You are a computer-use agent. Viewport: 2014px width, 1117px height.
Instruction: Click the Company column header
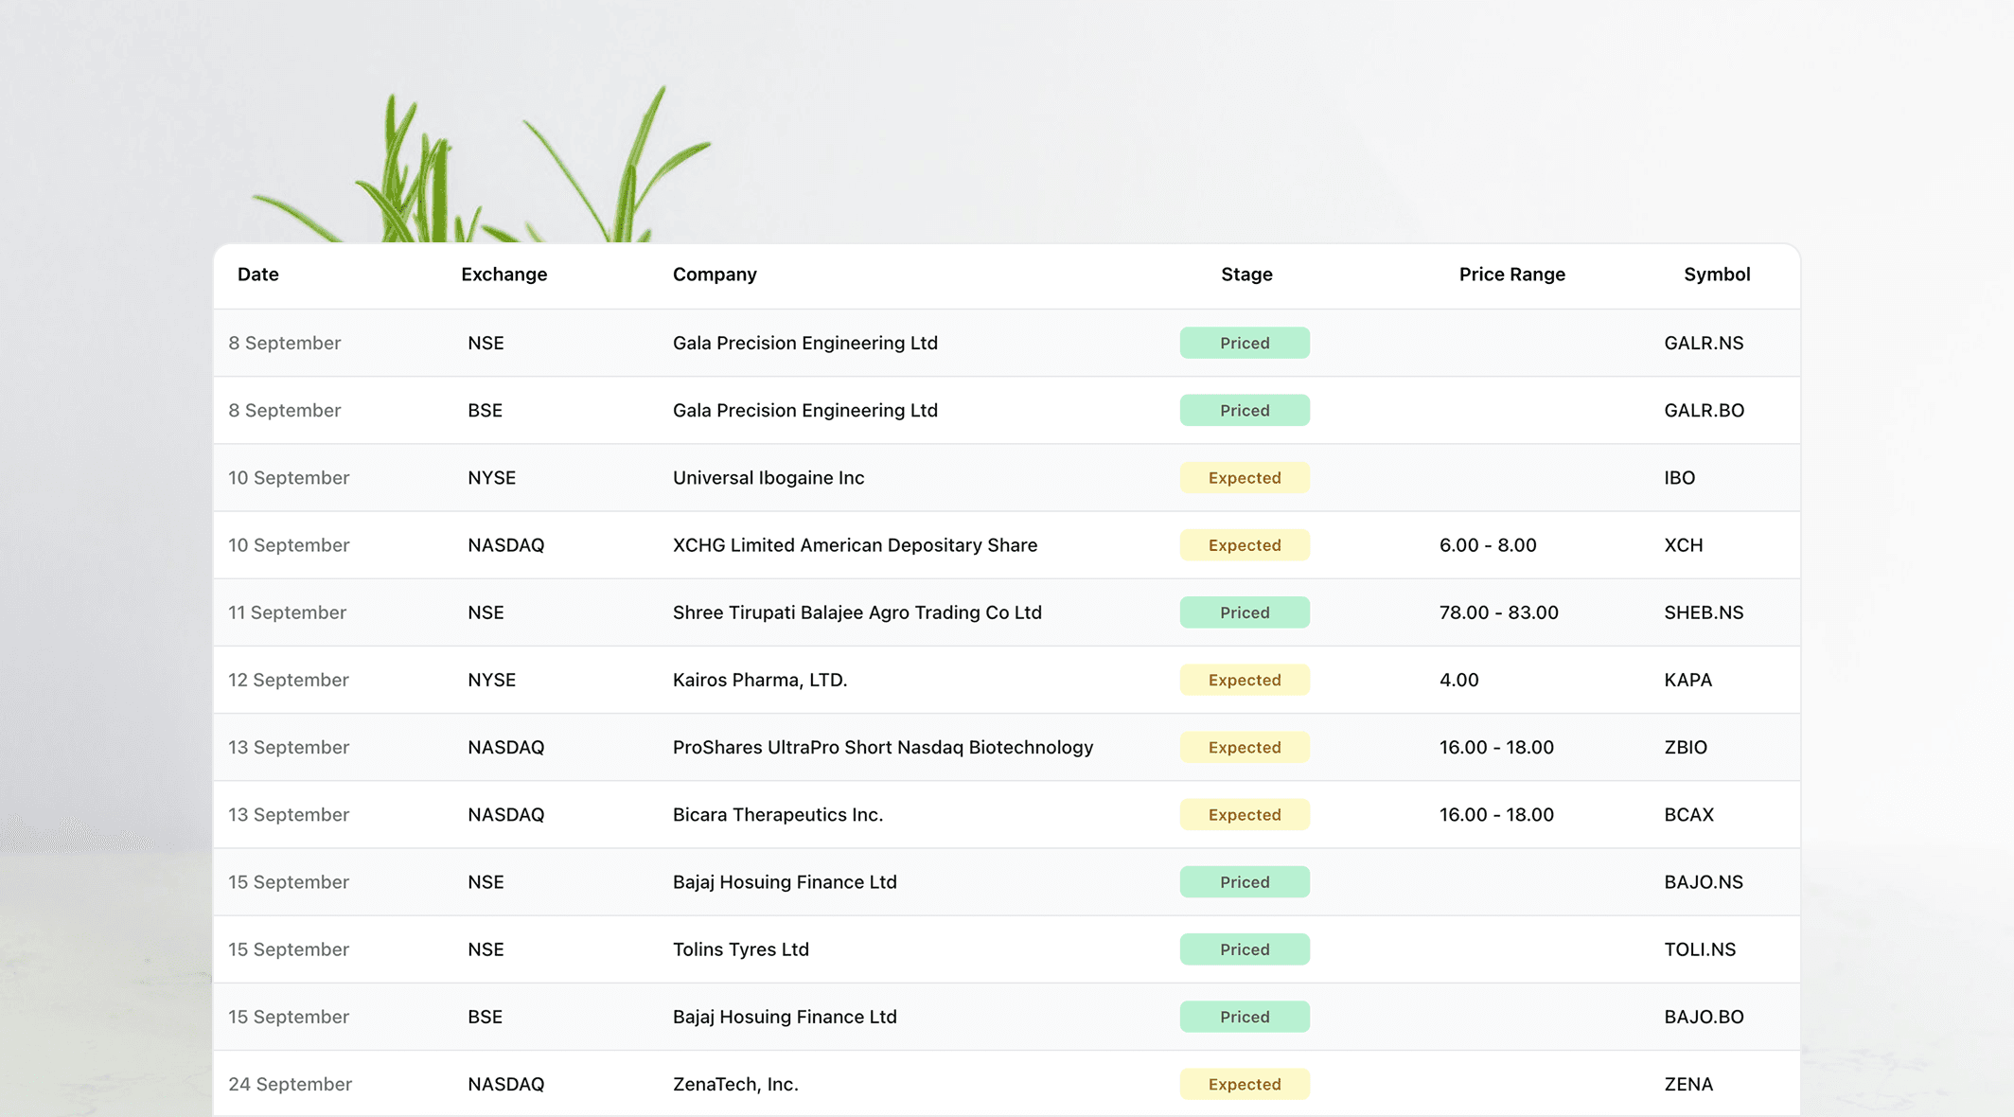point(715,275)
